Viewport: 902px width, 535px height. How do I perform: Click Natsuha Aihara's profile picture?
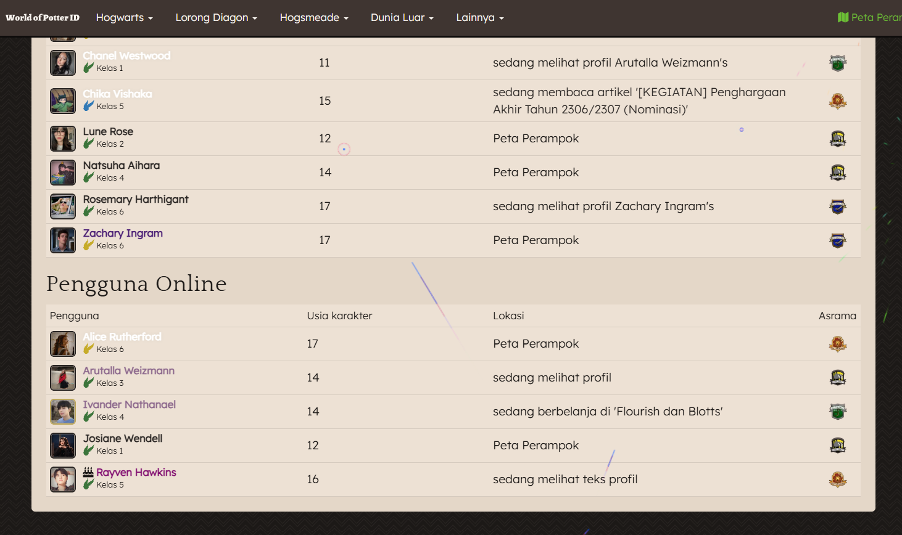[x=63, y=173]
